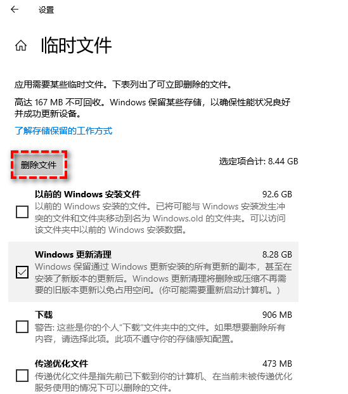Image resolution: width=348 pixels, height=394 pixels.
Task: Select the 以前的 Windows 安装文件 title
Action: tap(87, 194)
